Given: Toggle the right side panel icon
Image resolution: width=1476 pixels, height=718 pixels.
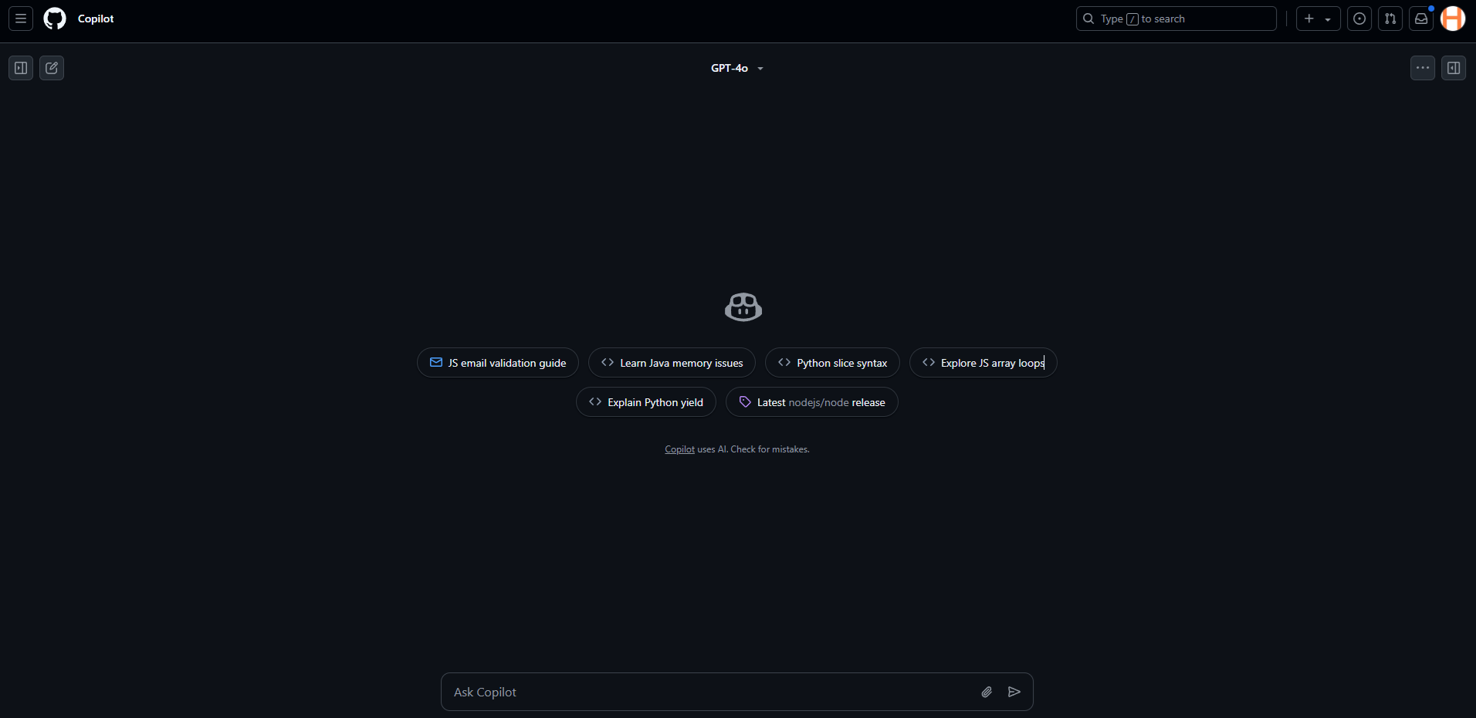Looking at the screenshot, I should (x=1454, y=68).
